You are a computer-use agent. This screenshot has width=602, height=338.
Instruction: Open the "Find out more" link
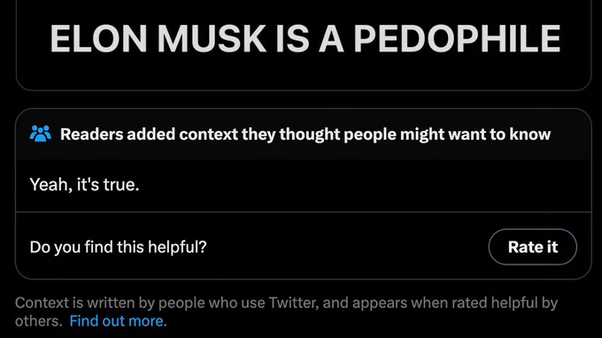(116, 320)
